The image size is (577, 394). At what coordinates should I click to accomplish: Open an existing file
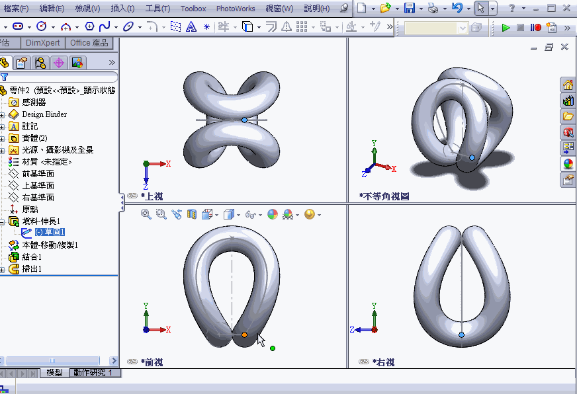click(x=385, y=8)
